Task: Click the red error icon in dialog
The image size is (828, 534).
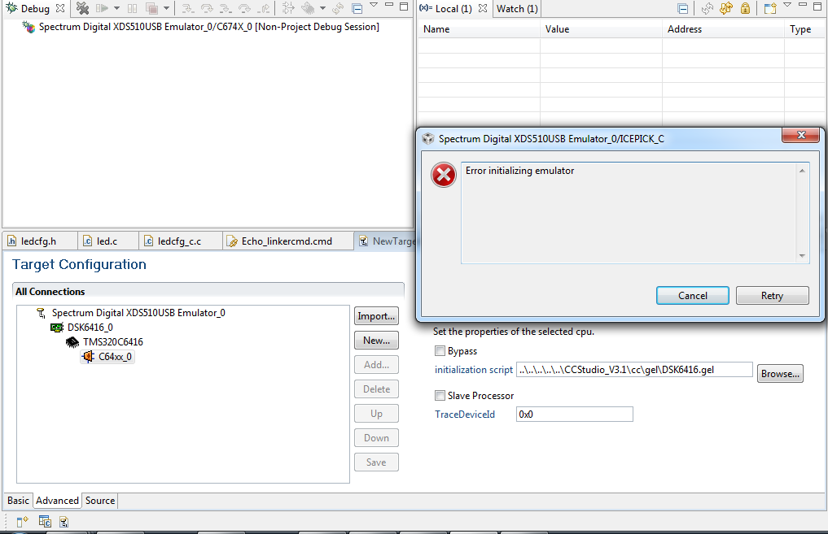Action: [444, 175]
